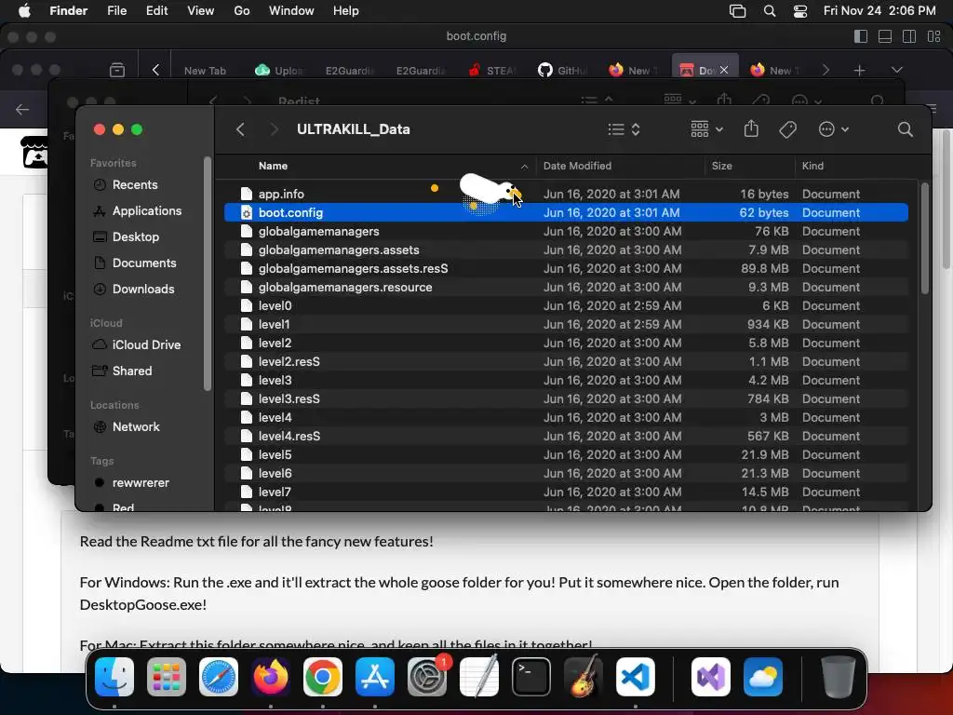953x715 pixels.
Task: Open Documents in the Finder sidebar
Action: click(144, 263)
